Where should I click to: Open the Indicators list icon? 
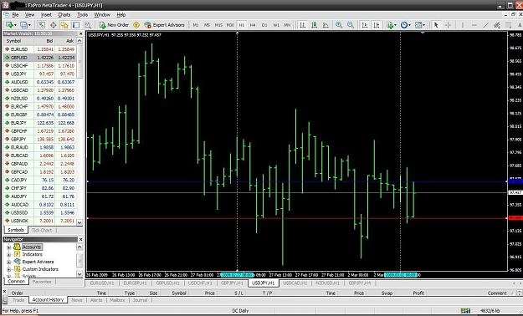(390, 25)
